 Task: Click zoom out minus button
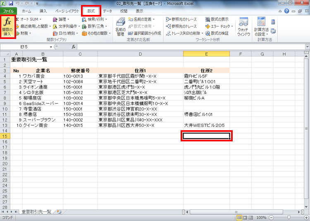(271, 218)
